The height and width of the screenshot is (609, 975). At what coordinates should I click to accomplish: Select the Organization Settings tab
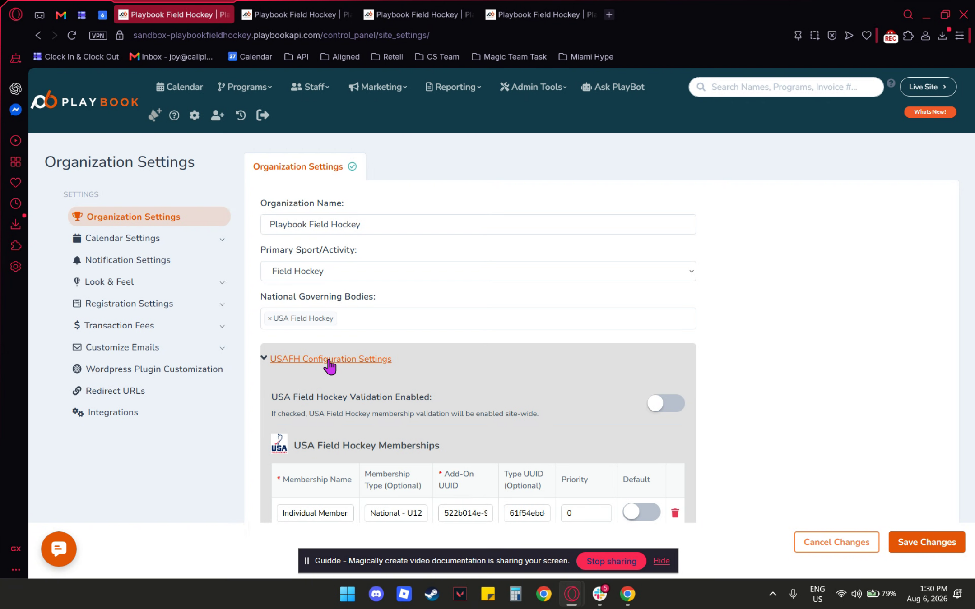tap(305, 166)
